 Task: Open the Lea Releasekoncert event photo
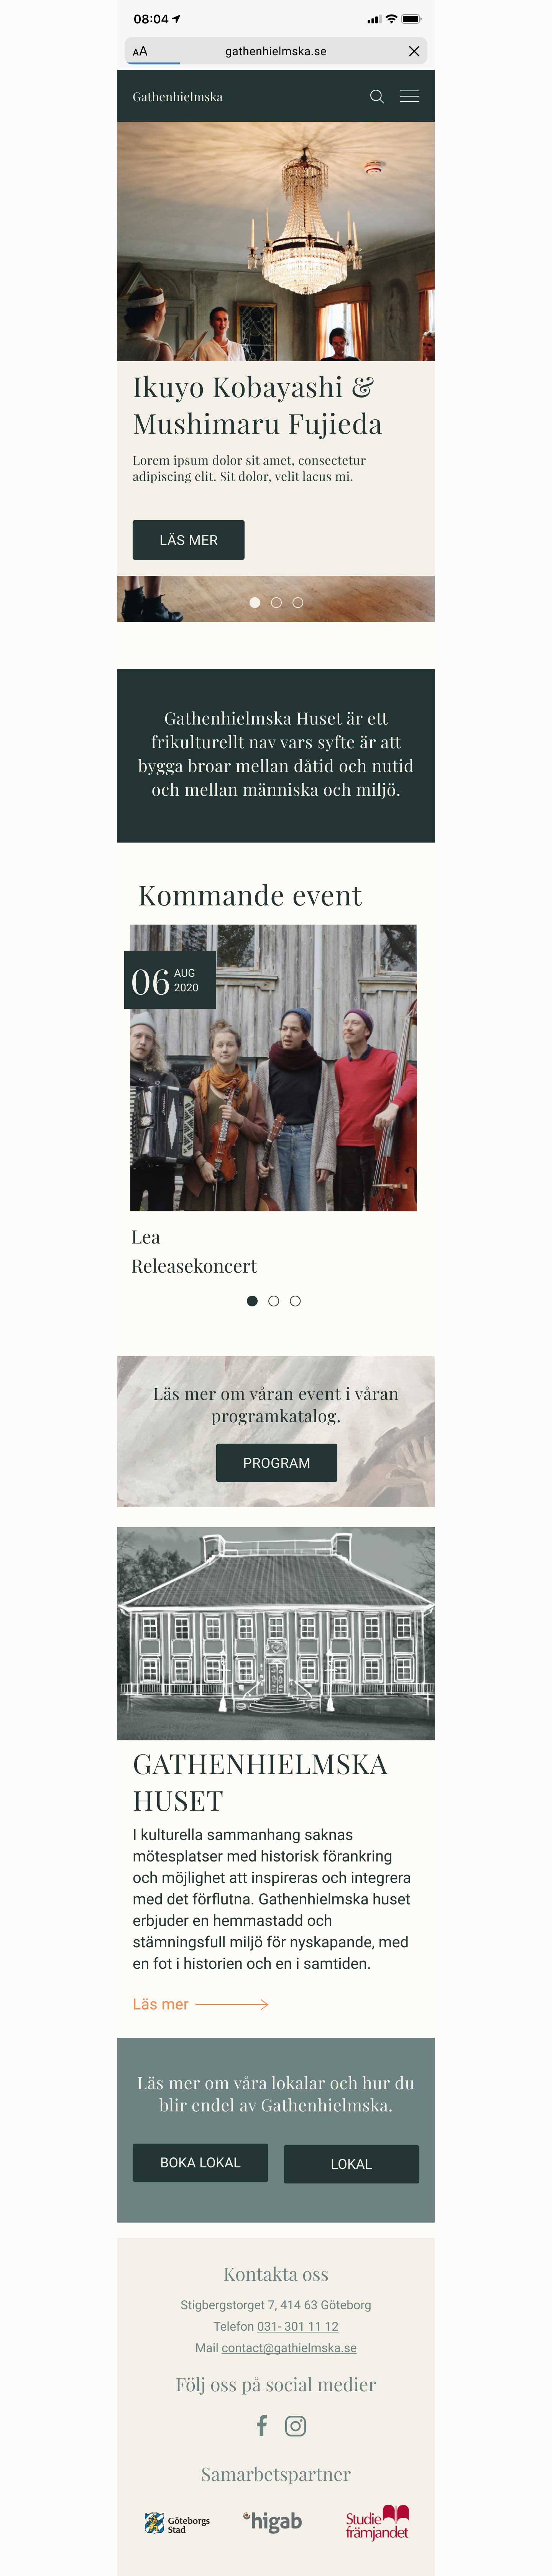[x=273, y=1068]
